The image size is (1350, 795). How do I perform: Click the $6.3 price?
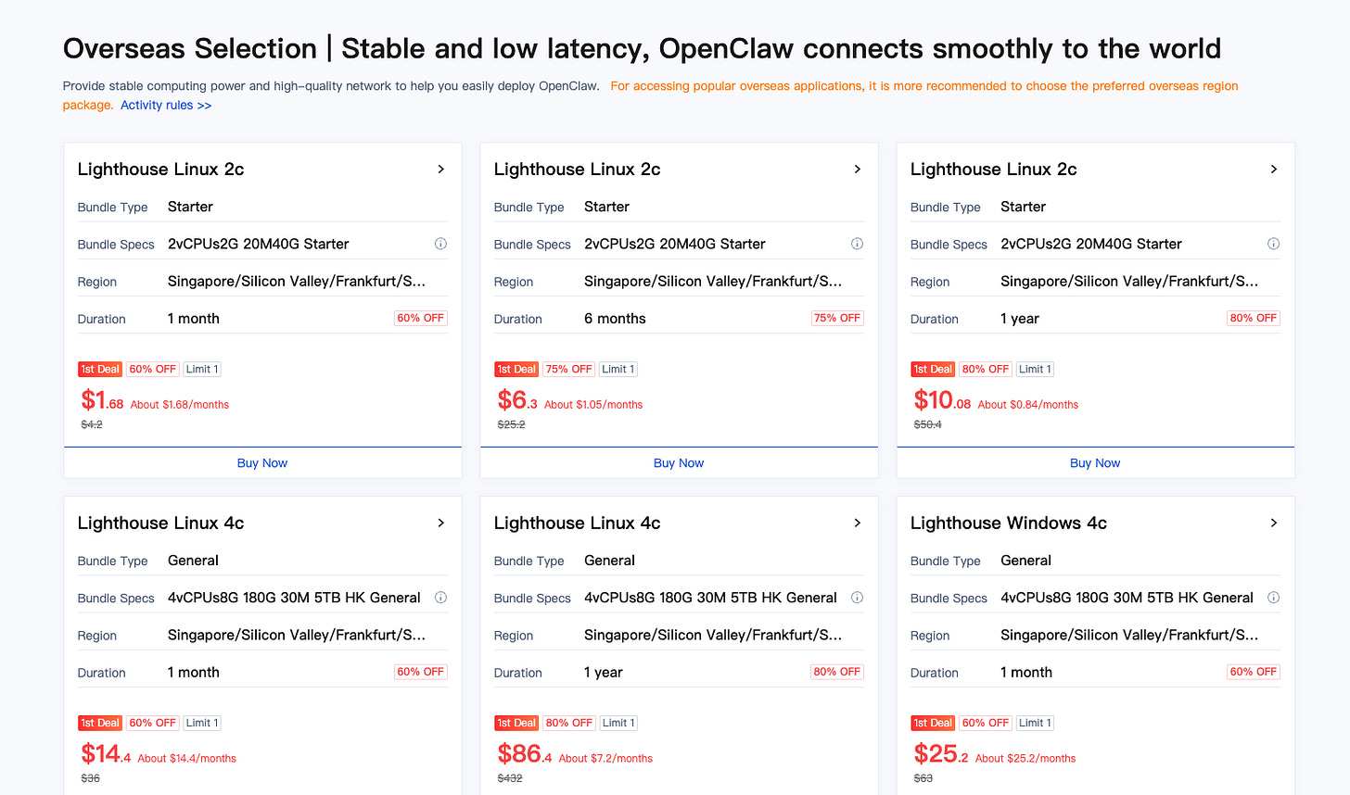(x=517, y=400)
